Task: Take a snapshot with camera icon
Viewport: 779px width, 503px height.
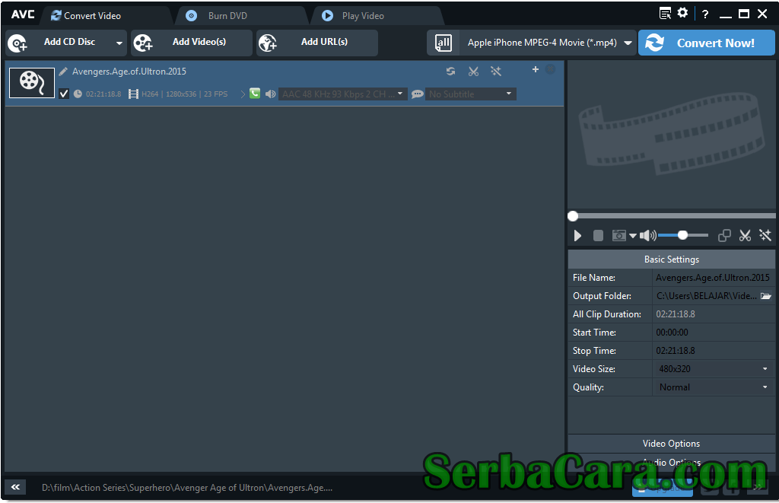Action: (x=619, y=236)
